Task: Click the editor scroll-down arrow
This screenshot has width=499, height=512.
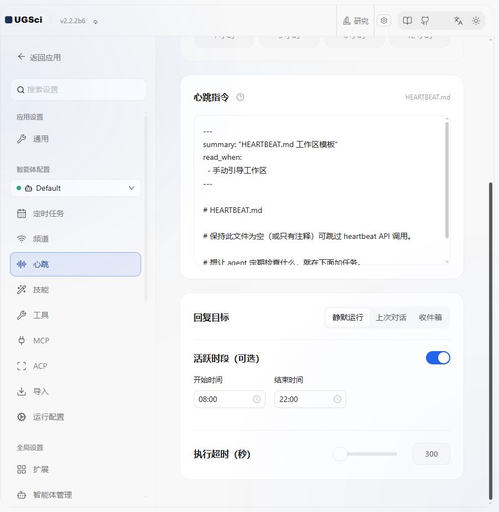Action: [446, 262]
